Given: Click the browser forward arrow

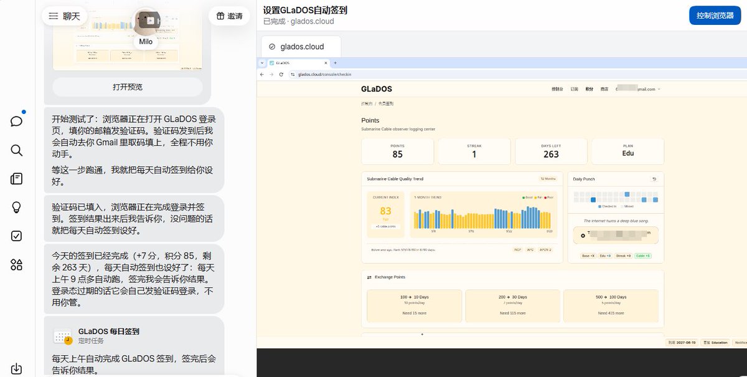Looking at the screenshot, I should pos(271,74).
